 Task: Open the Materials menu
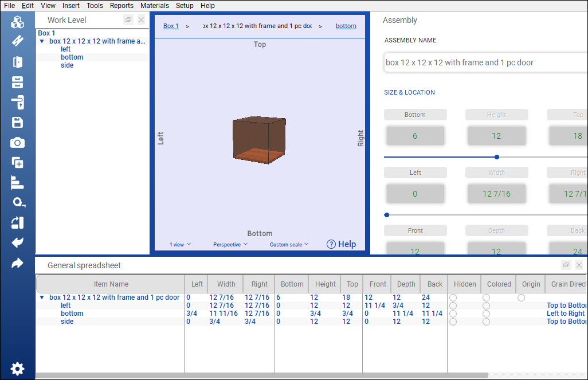pyautogui.click(x=155, y=6)
